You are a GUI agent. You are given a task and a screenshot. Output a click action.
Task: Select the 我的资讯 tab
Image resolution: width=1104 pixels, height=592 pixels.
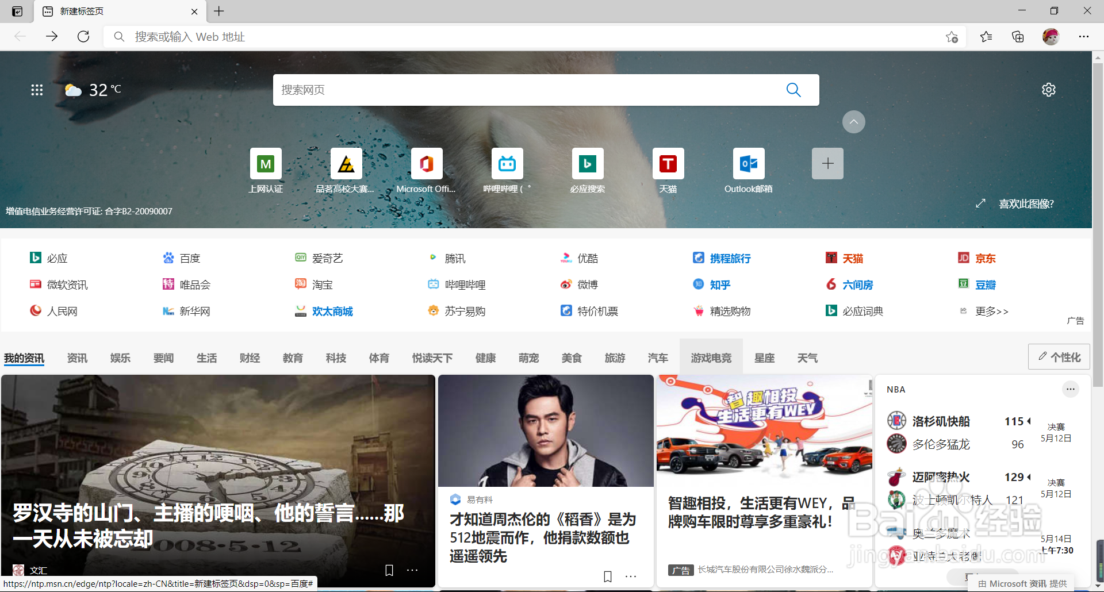click(24, 358)
